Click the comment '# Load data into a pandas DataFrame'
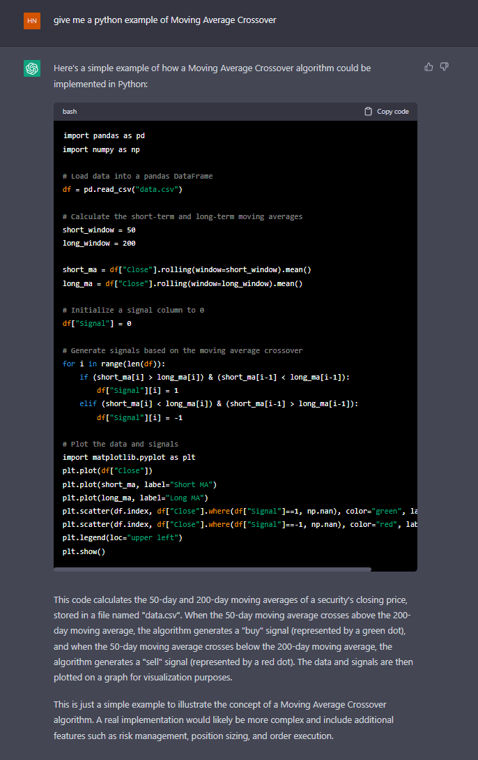The image size is (478, 760). tap(137, 177)
